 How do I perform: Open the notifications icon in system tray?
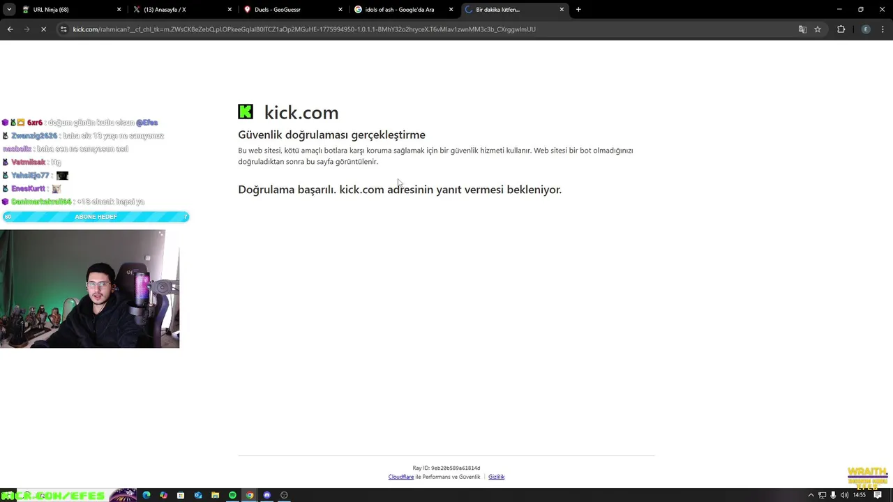click(878, 495)
